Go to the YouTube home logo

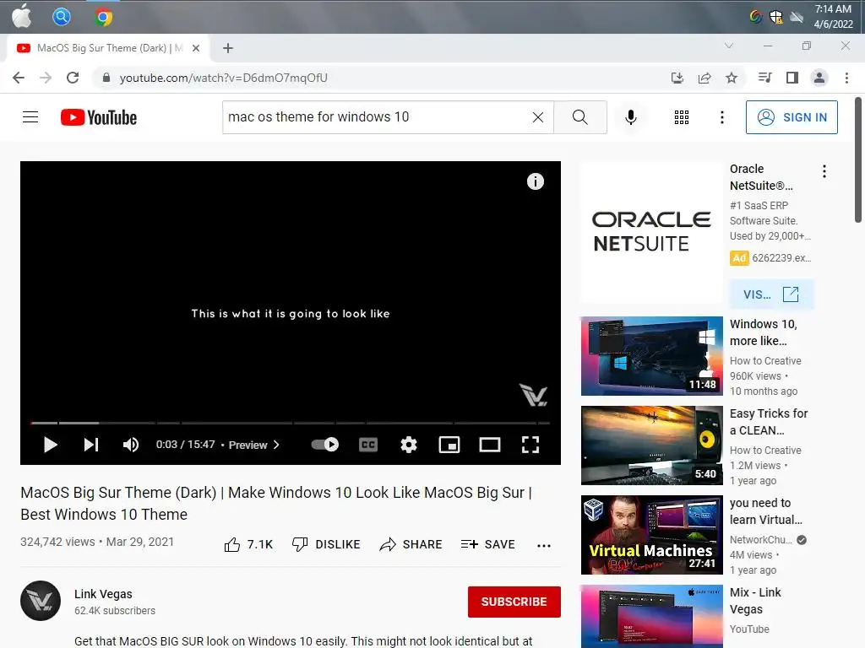point(99,117)
